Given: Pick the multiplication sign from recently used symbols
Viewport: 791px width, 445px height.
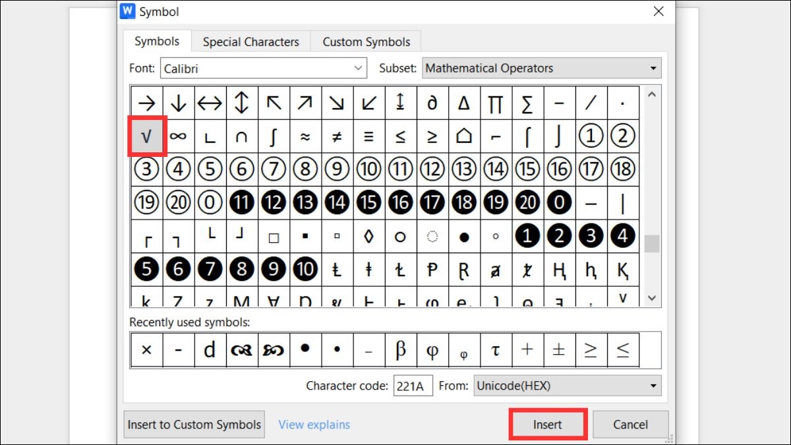Looking at the screenshot, I should (146, 349).
